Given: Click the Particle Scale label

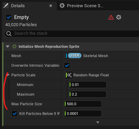Looking at the screenshot, I should pyautogui.click(x=23, y=75).
